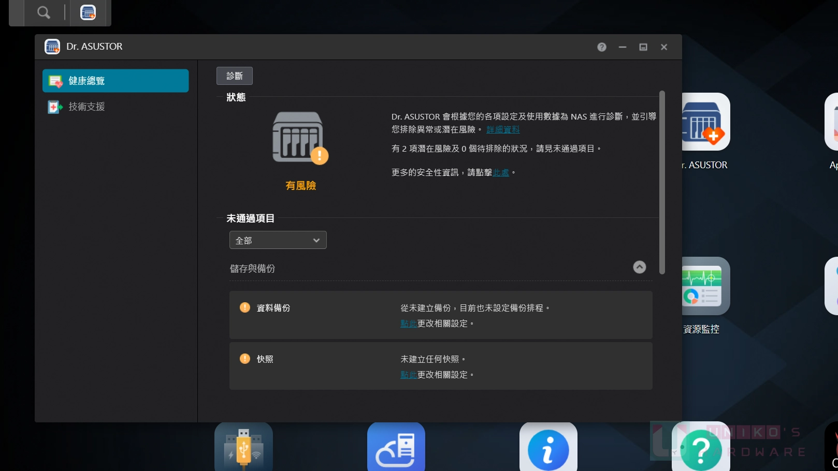The image size is (838, 471).
Task: Click the 有風險 status label
Action: click(x=301, y=185)
